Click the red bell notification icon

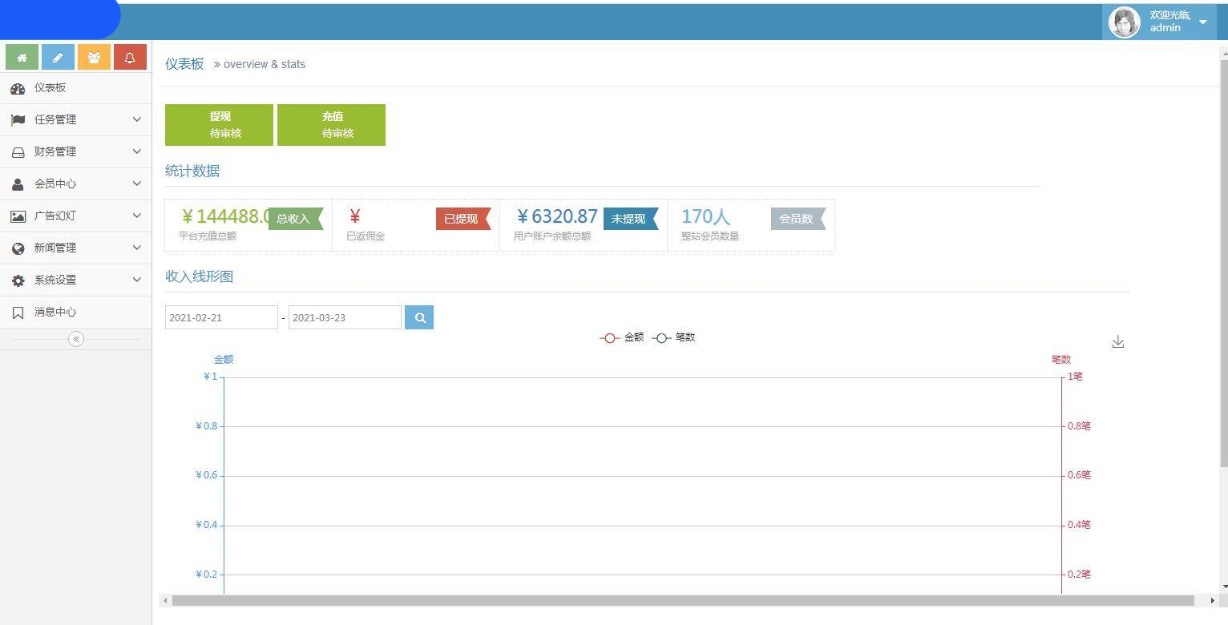(x=130, y=57)
